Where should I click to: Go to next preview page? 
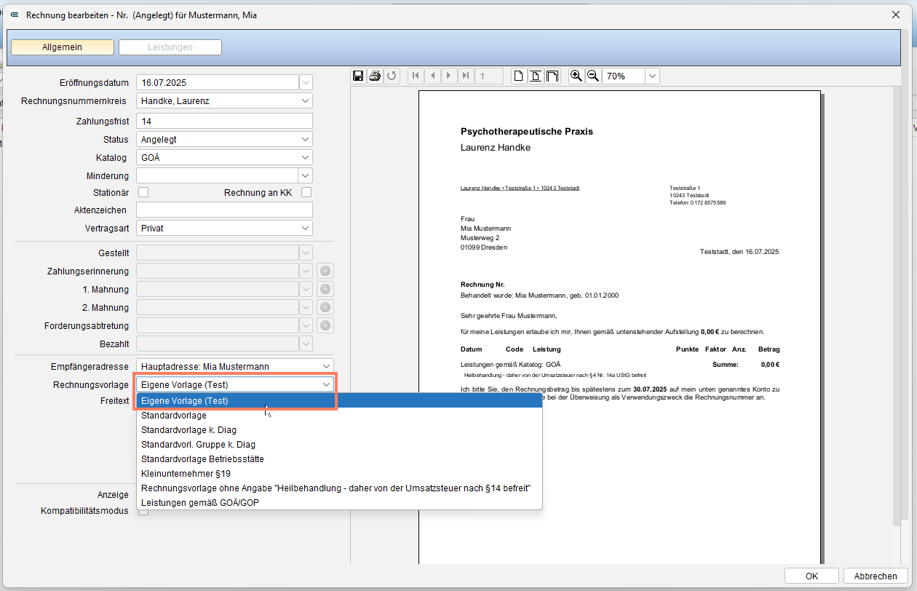[x=449, y=76]
